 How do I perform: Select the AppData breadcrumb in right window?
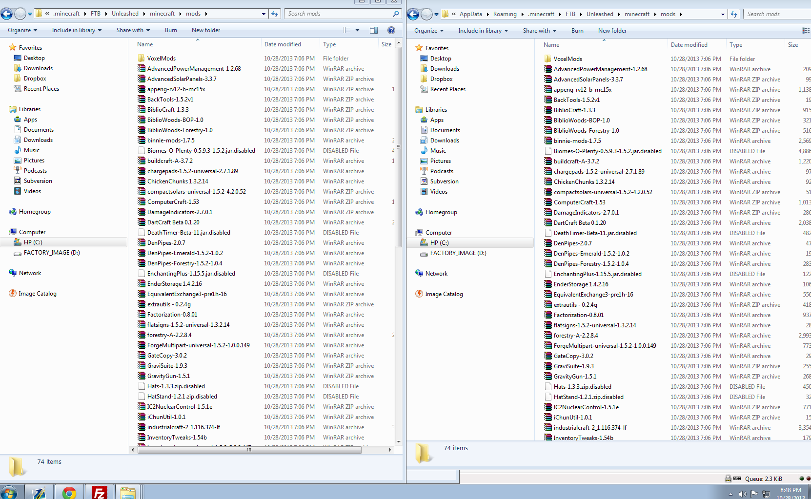470,15
